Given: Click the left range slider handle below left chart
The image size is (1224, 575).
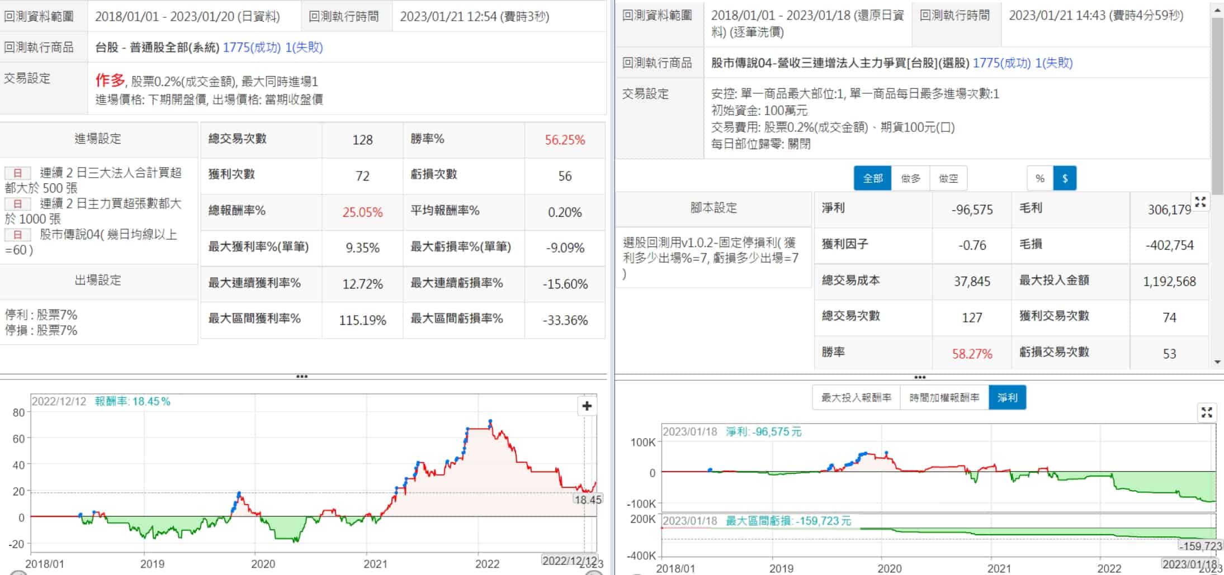Looking at the screenshot, I should (18, 573).
